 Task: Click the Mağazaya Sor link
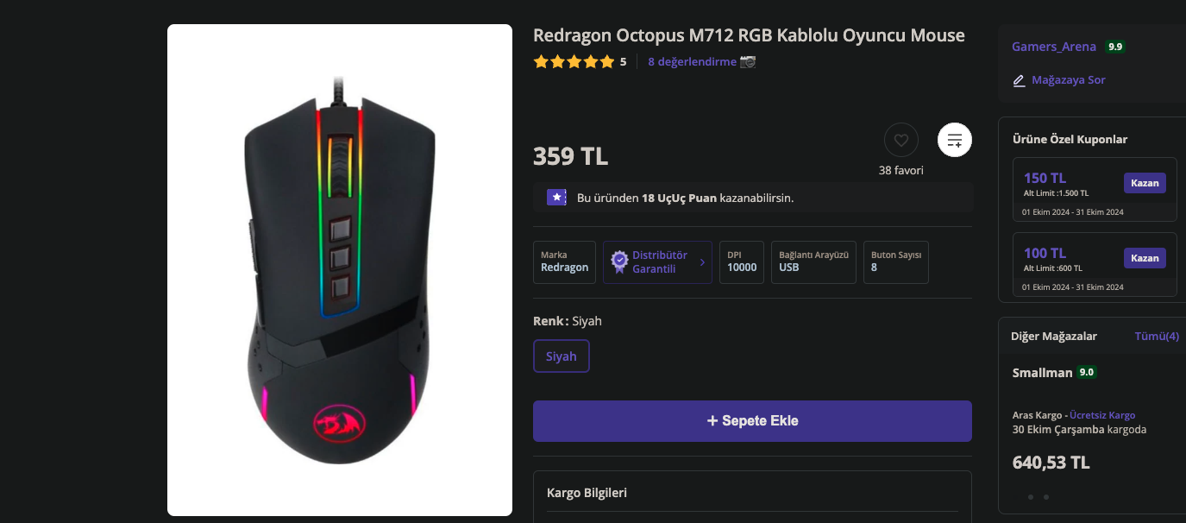click(x=1069, y=80)
